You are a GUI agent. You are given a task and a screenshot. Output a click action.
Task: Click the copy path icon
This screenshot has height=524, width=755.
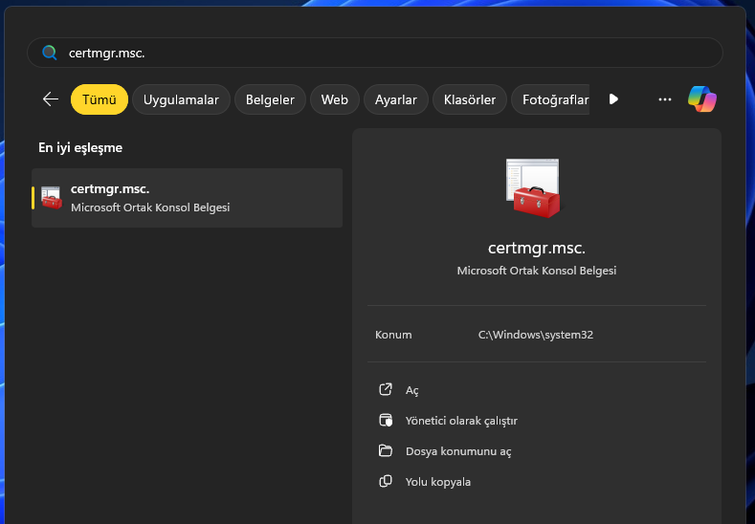pyautogui.click(x=386, y=481)
